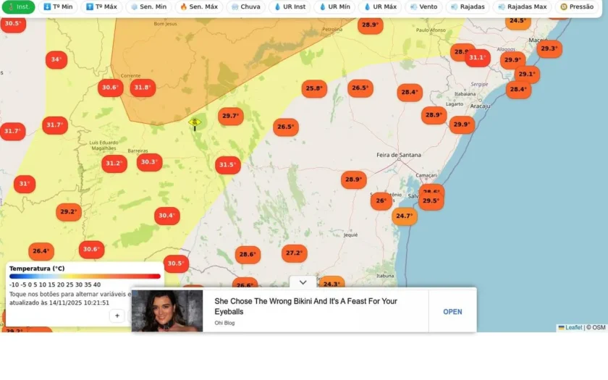Open the ad via OPEN button
Image resolution: width=608 pixels, height=380 pixels.
tap(452, 312)
